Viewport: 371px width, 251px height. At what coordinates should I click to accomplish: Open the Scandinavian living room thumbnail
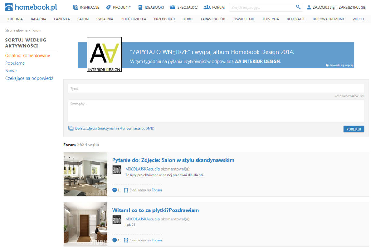pos(85,174)
